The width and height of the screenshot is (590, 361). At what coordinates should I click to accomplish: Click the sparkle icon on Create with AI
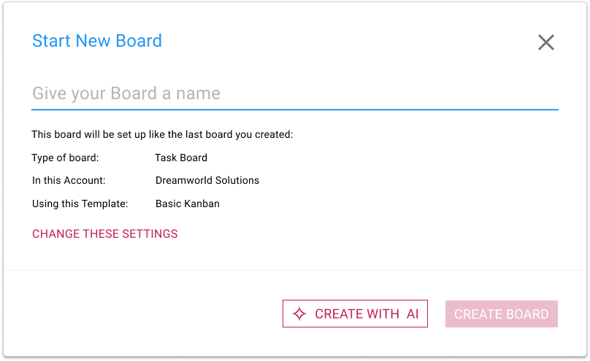(x=299, y=314)
